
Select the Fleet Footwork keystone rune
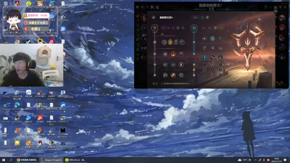pos(176,42)
